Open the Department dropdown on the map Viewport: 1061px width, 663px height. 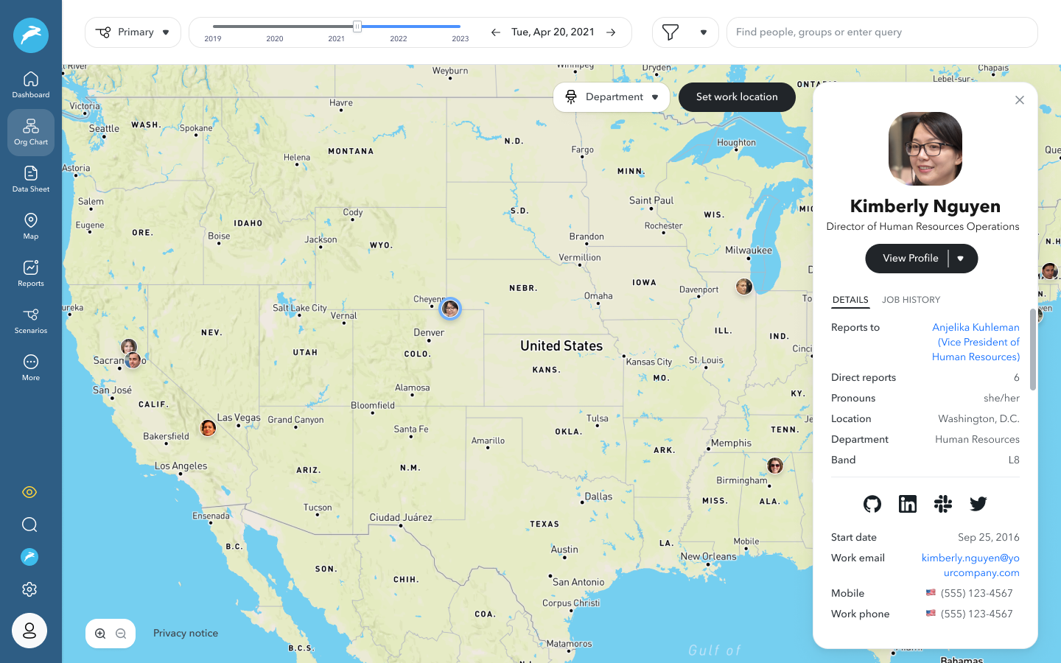tap(612, 97)
